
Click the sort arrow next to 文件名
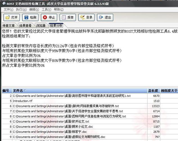click(25, 91)
